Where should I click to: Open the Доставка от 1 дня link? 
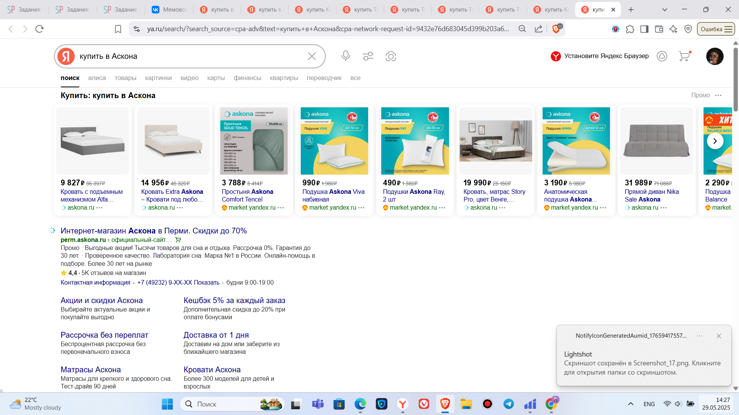(x=216, y=335)
